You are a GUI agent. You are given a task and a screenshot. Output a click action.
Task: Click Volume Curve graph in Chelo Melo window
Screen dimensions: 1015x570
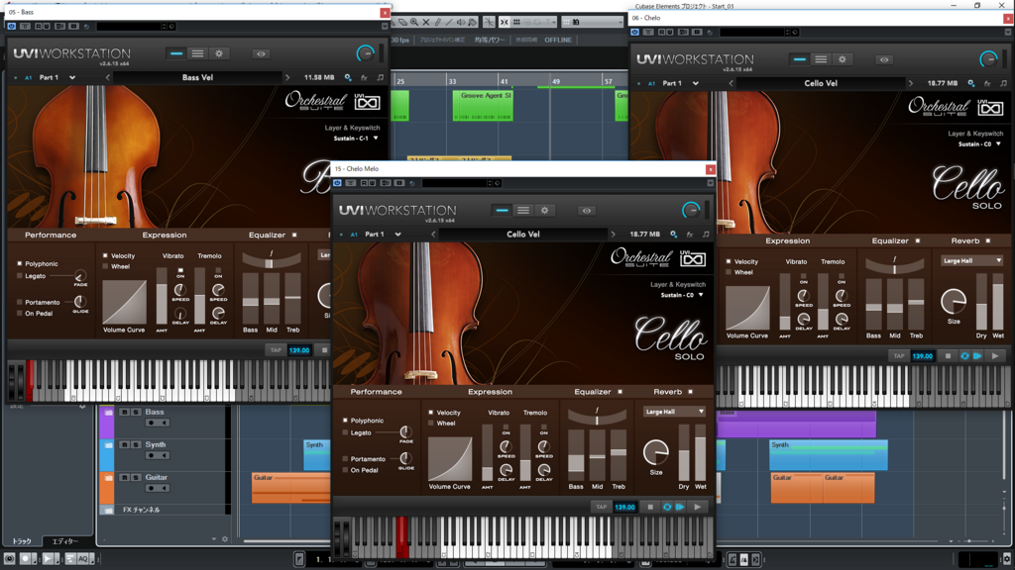(x=450, y=459)
